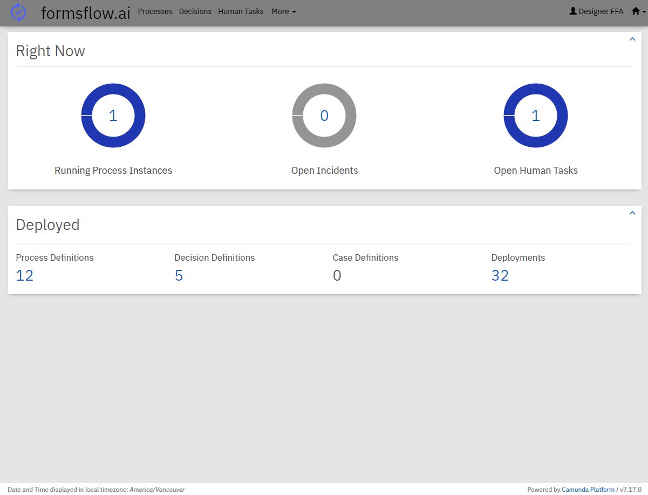Navigate to Human Tasks
648x495 pixels.
tap(241, 11)
